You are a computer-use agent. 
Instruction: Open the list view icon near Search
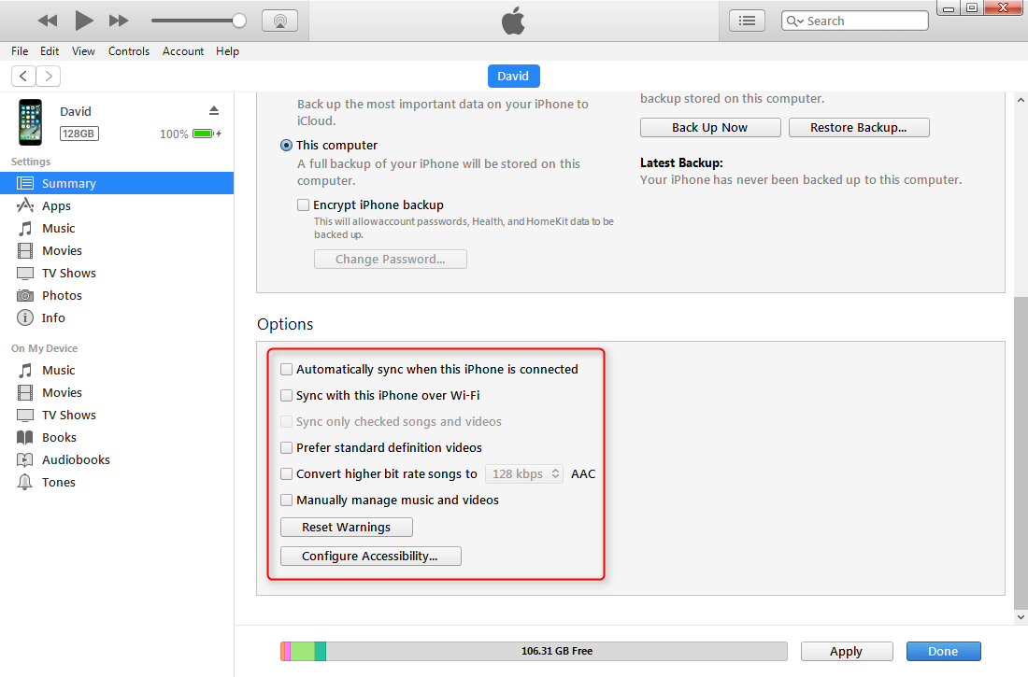click(x=747, y=21)
